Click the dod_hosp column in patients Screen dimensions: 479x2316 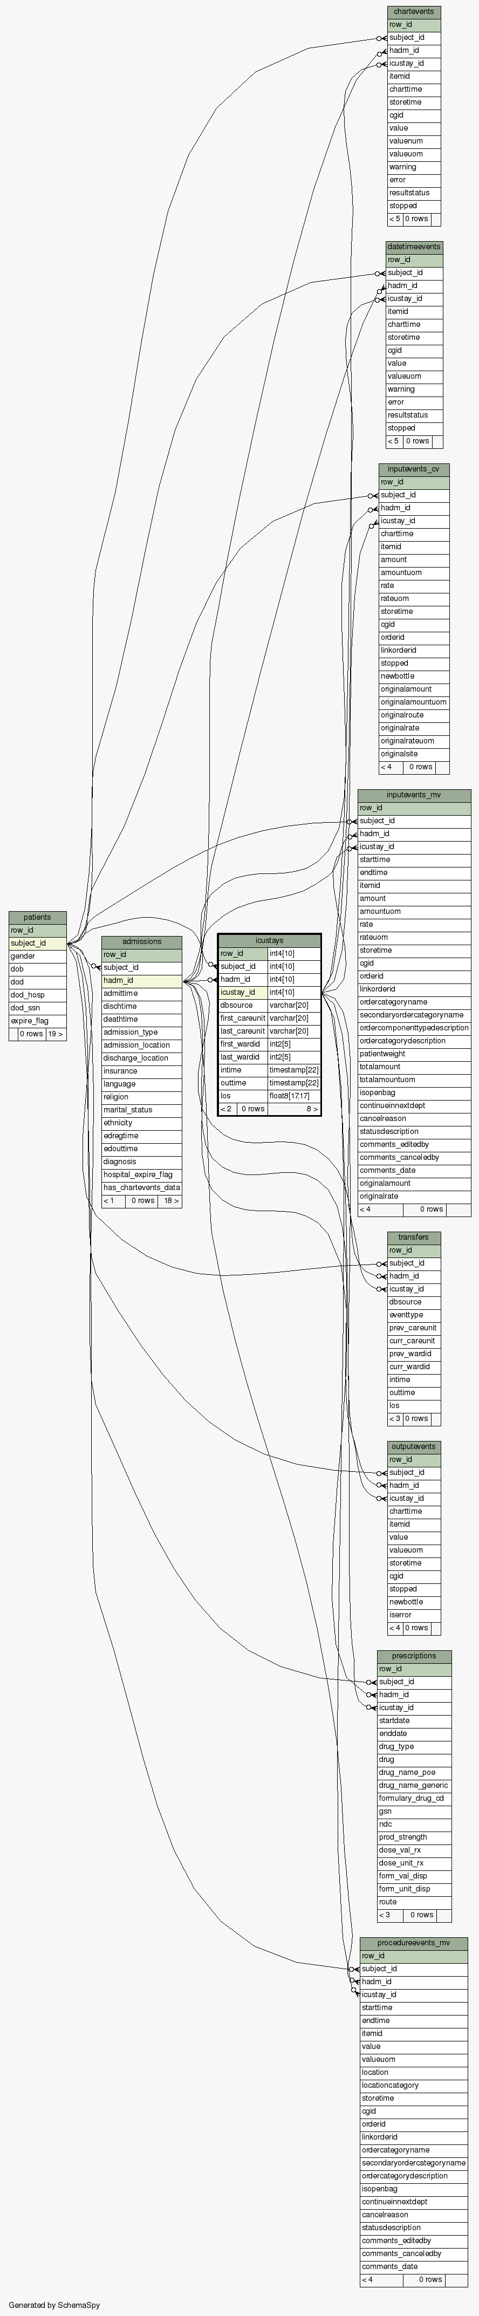click(37, 995)
